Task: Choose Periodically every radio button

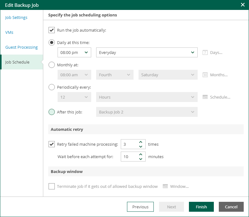Action: [x=52, y=87]
